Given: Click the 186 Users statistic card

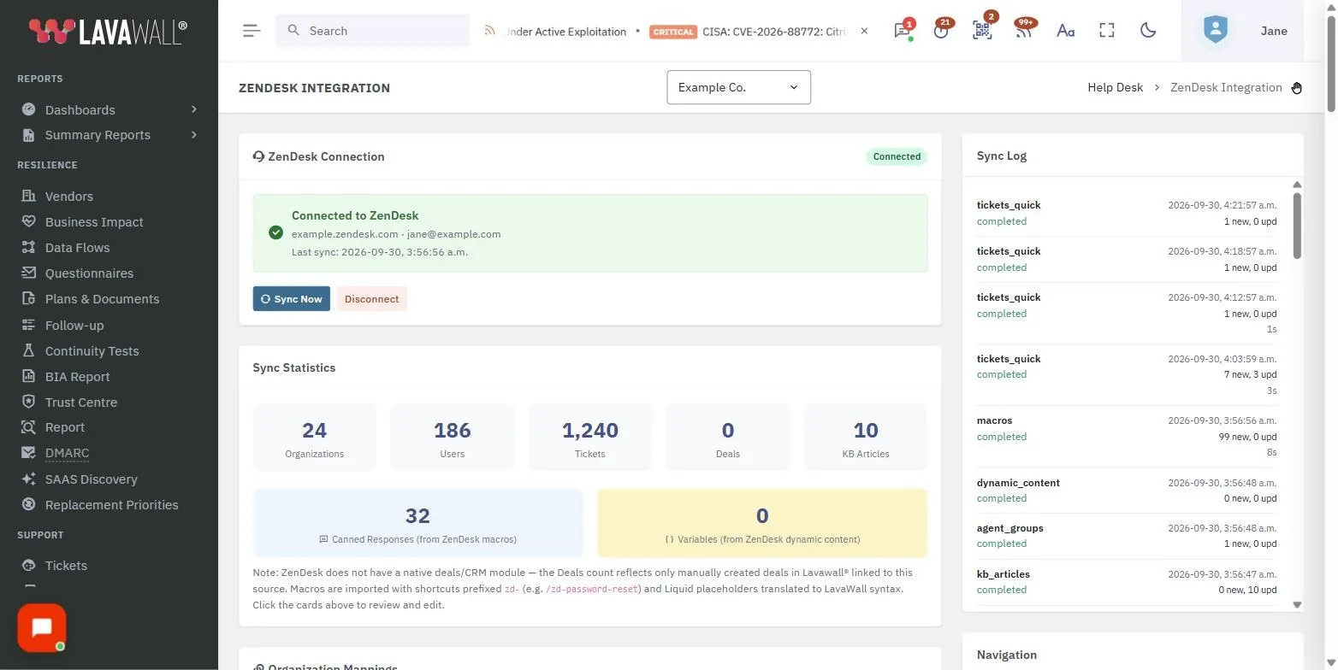Looking at the screenshot, I should click(453, 438).
